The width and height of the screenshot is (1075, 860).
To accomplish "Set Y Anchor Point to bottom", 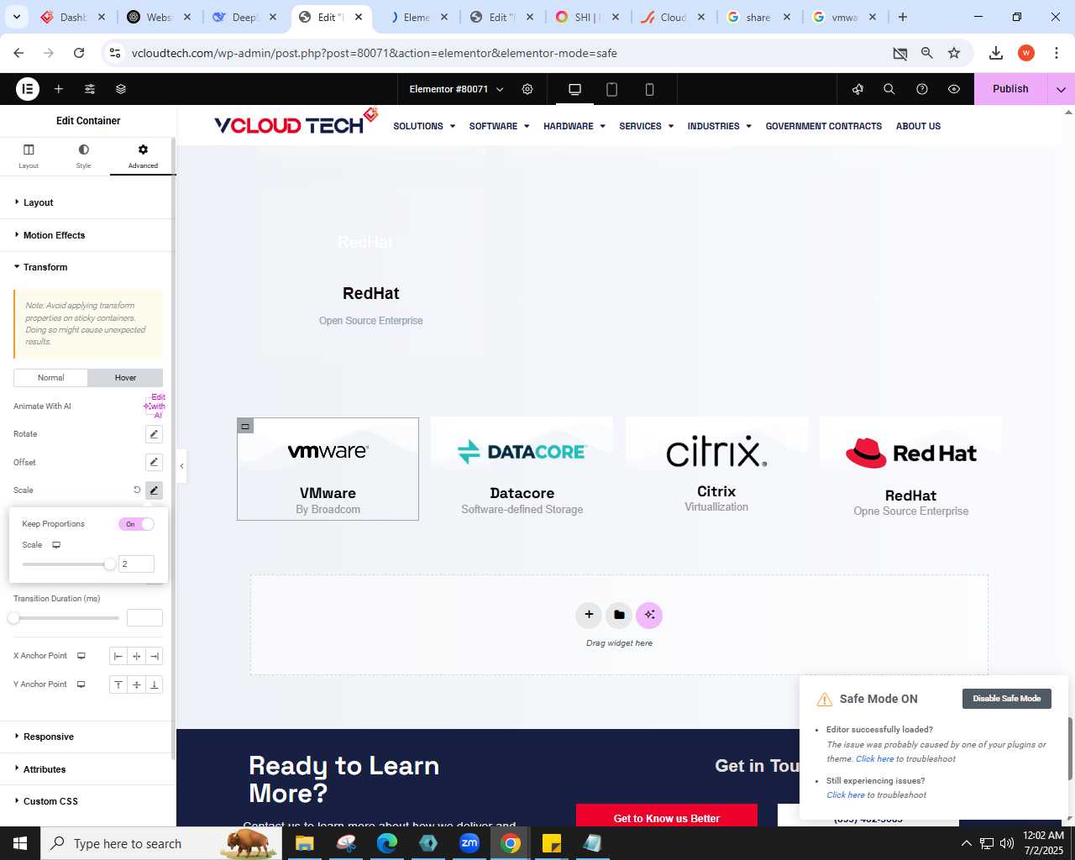I will click(x=155, y=684).
